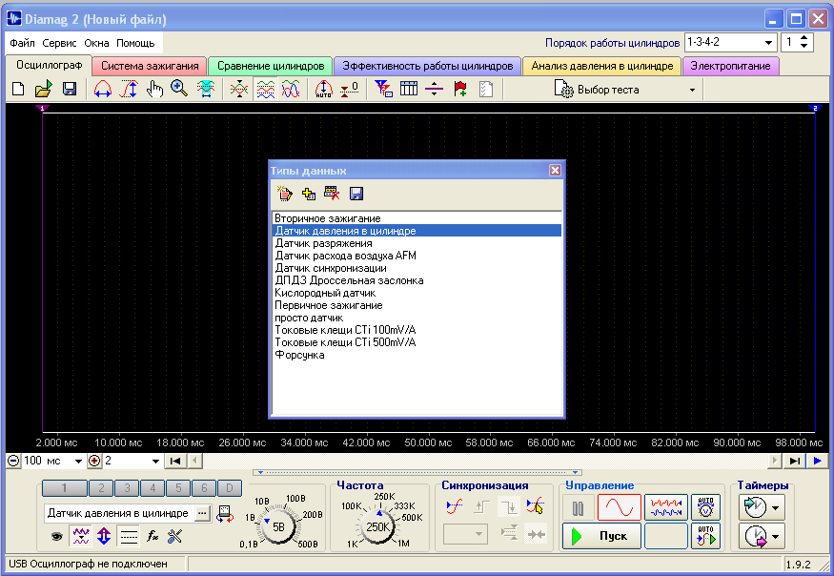
Task: Open the Окна menu
Action: [96, 43]
